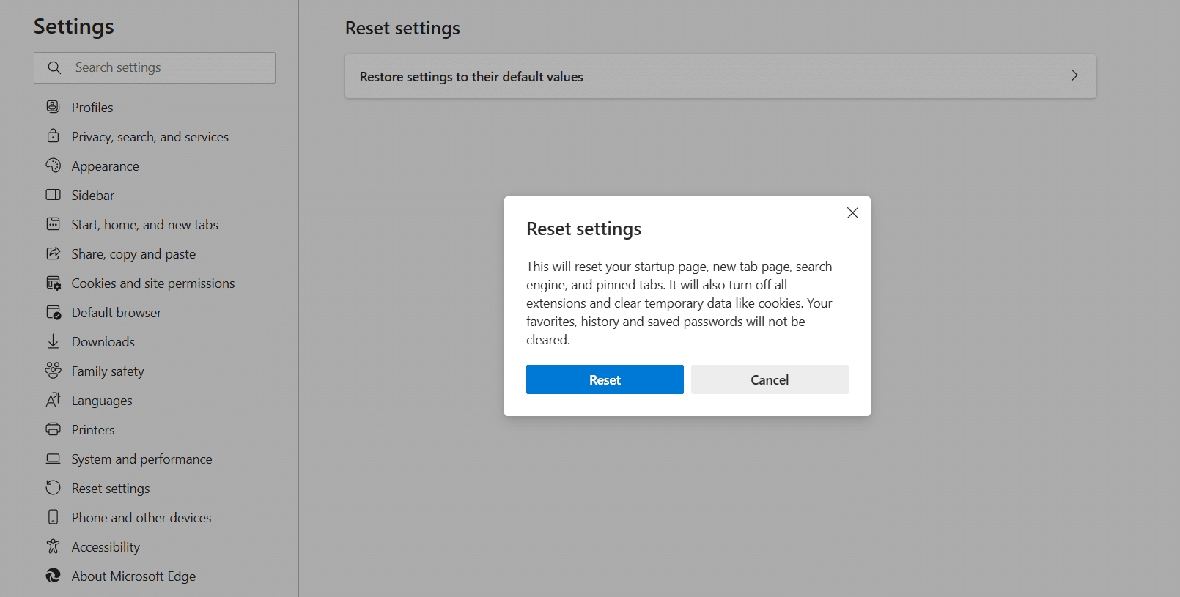Close the Reset settings dialog with X

click(852, 213)
